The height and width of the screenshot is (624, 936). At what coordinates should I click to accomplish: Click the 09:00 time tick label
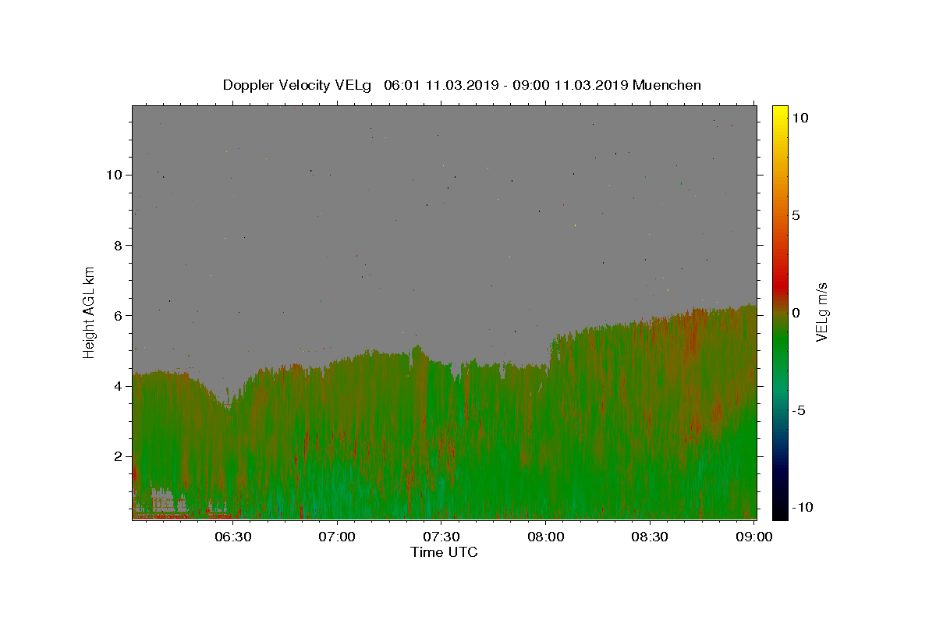(754, 537)
